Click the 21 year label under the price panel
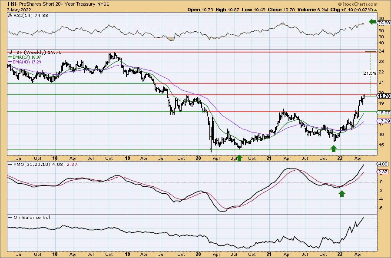The width and height of the screenshot is (391, 258). [x=269, y=158]
